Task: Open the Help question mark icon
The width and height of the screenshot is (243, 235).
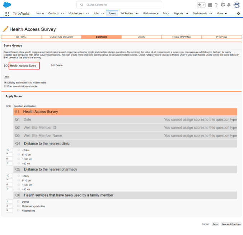Action: point(216,5)
